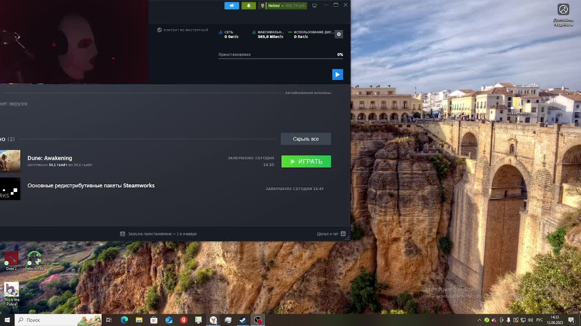Resume the paused download
581x326 pixels.
337,74
